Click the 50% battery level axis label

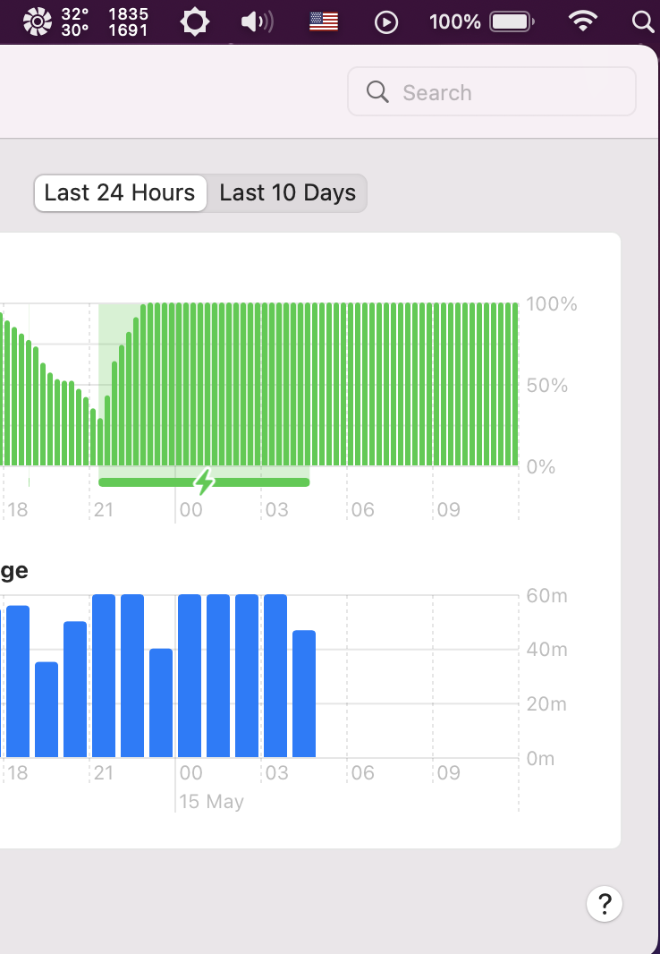pyautogui.click(x=547, y=385)
